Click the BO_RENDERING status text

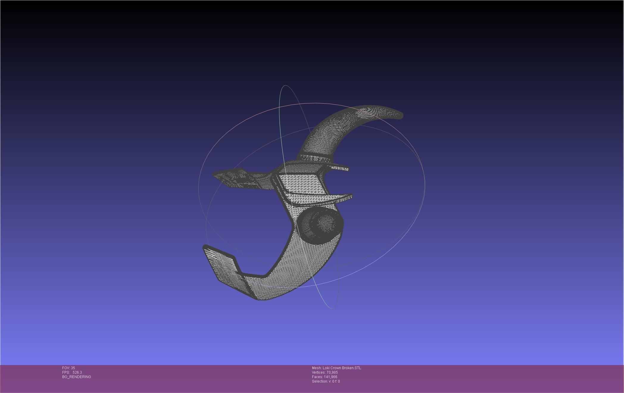pyautogui.click(x=77, y=377)
